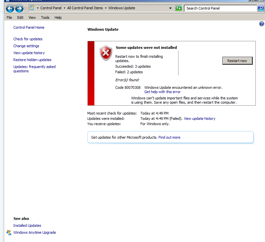Screen dimensions: 265x242
Task: Click the 'For Windows only.' text
Action: 155,124
